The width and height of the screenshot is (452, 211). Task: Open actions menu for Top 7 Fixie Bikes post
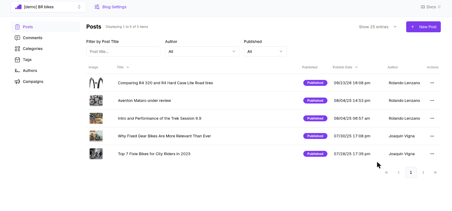pyautogui.click(x=432, y=154)
